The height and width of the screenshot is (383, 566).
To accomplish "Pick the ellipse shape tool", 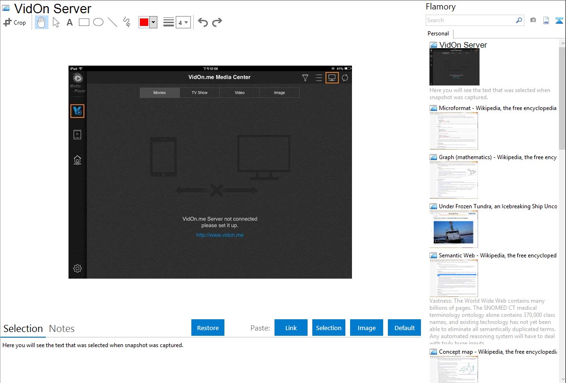I will pyautogui.click(x=98, y=22).
